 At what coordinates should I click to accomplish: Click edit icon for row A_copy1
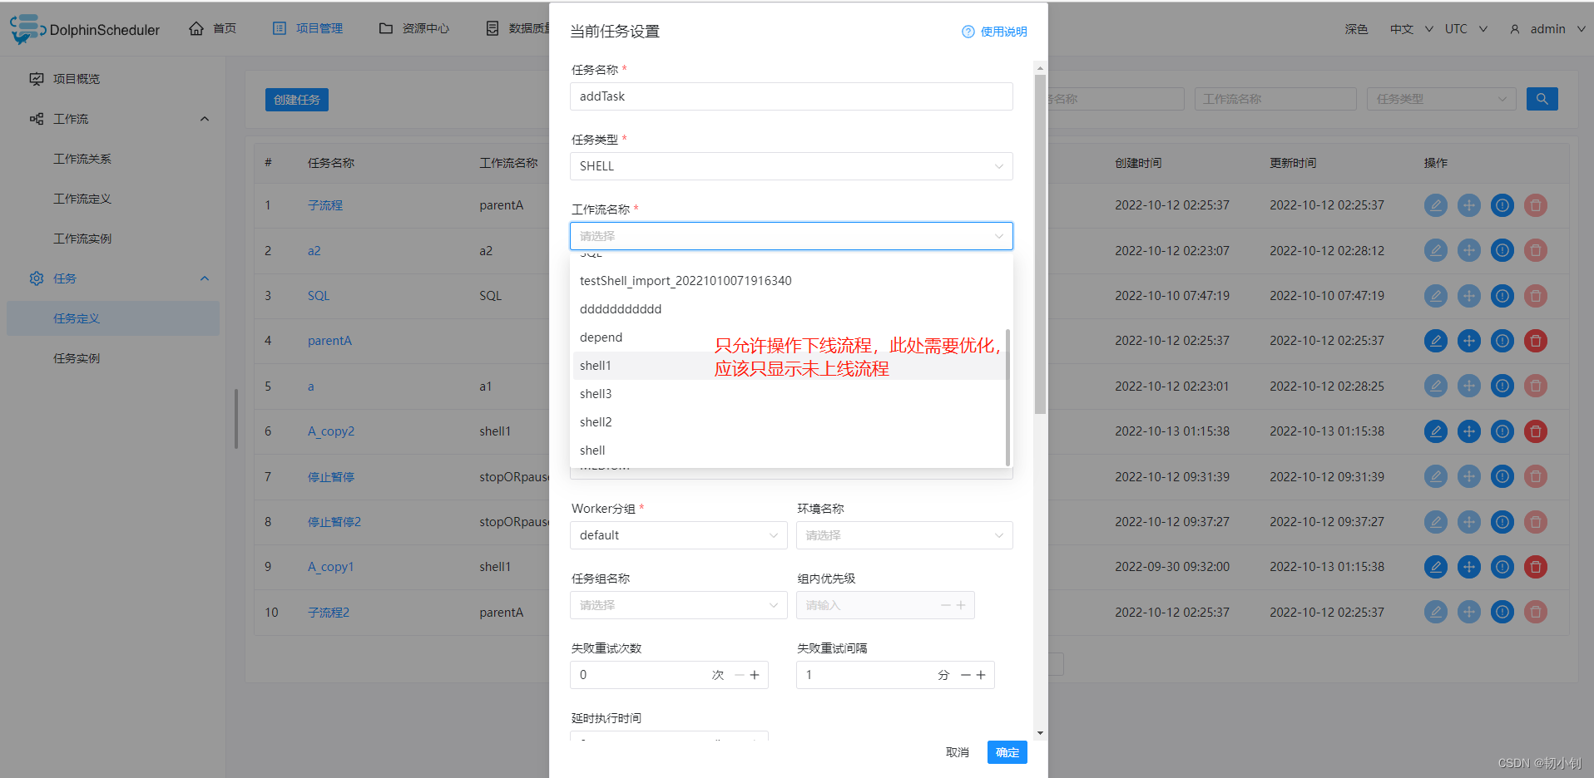1435,567
